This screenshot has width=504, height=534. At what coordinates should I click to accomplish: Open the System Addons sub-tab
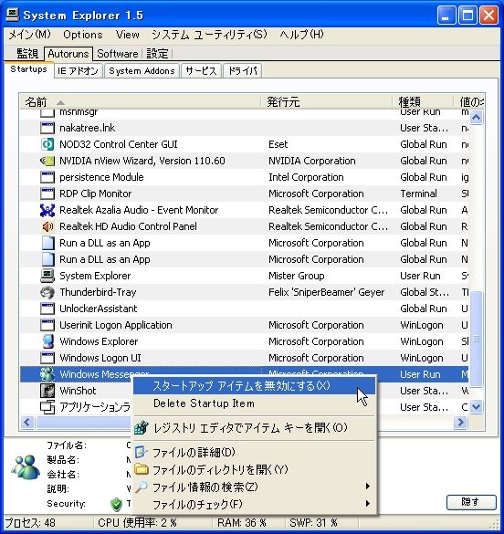pos(142,71)
